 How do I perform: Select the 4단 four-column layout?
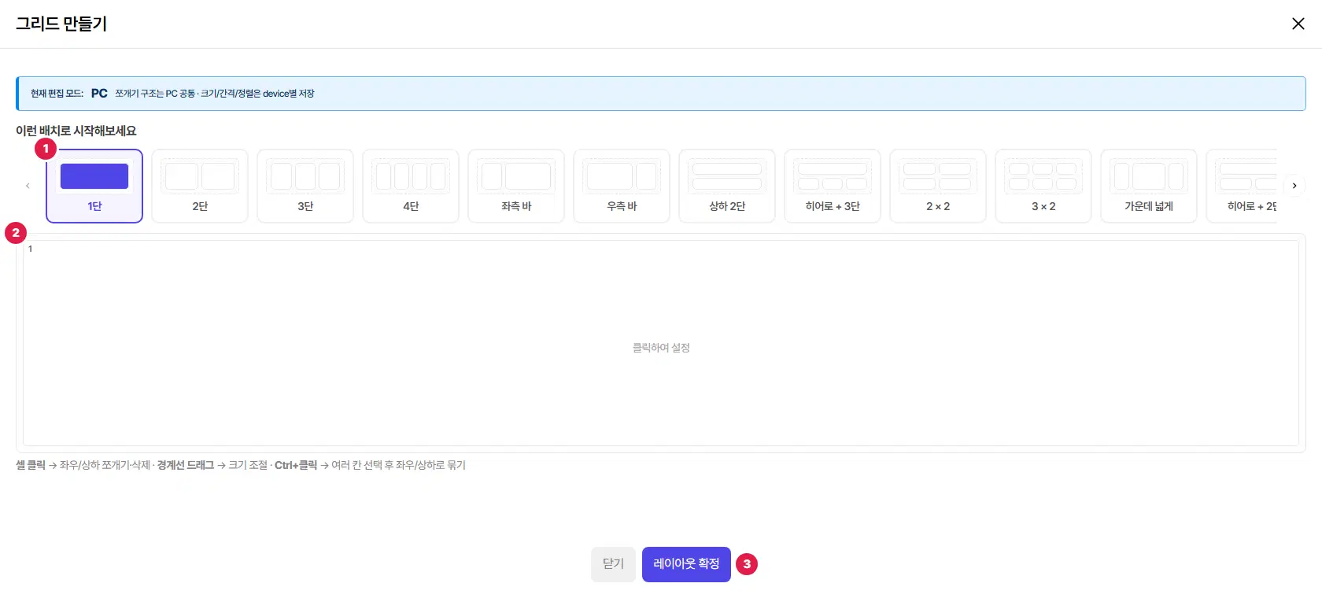point(411,186)
